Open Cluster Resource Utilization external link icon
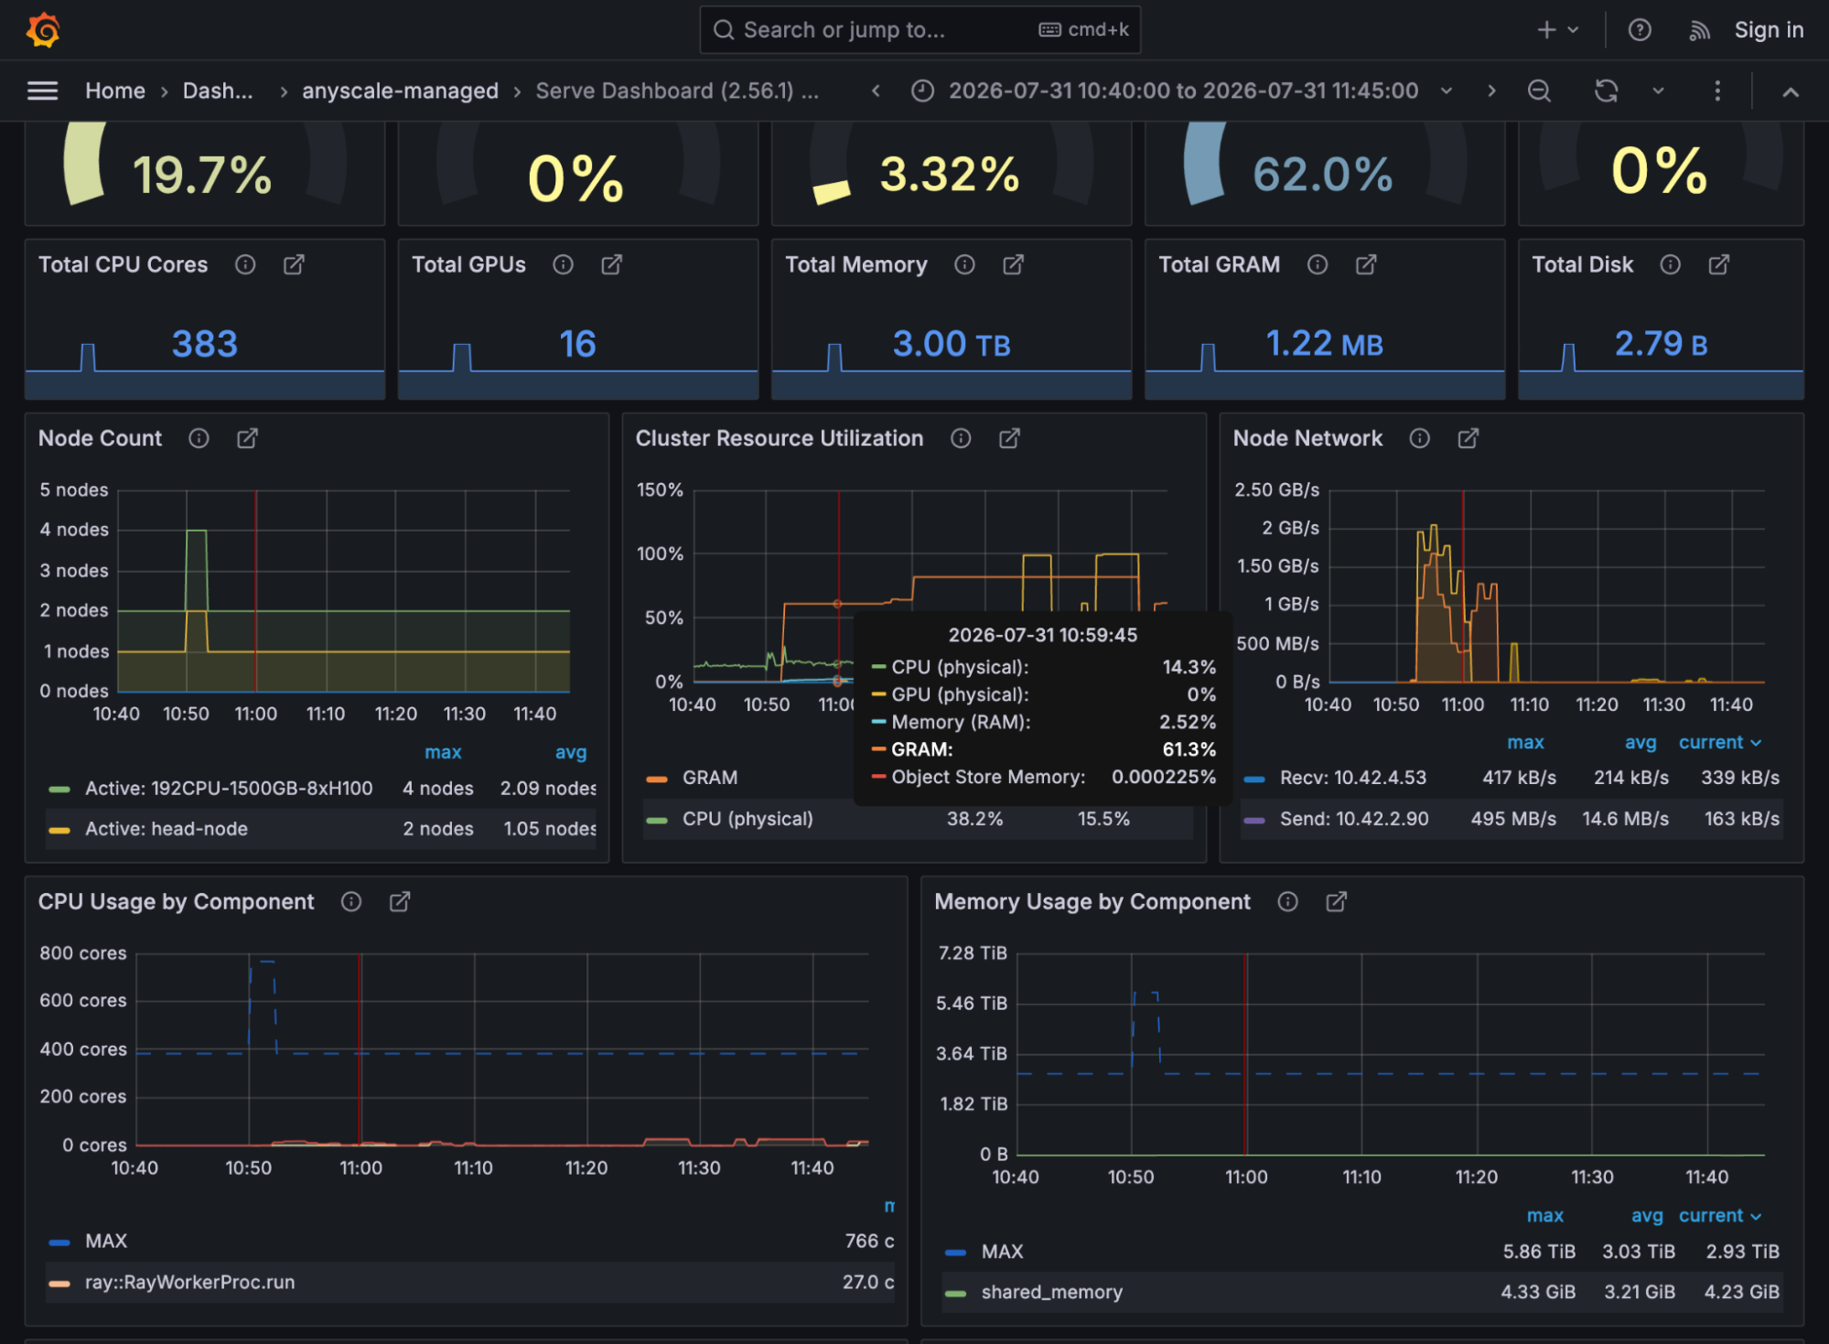This screenshot has width=1829, height=1344. coord(1009,438)
